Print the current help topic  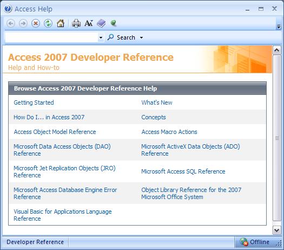tap(76, 23)
